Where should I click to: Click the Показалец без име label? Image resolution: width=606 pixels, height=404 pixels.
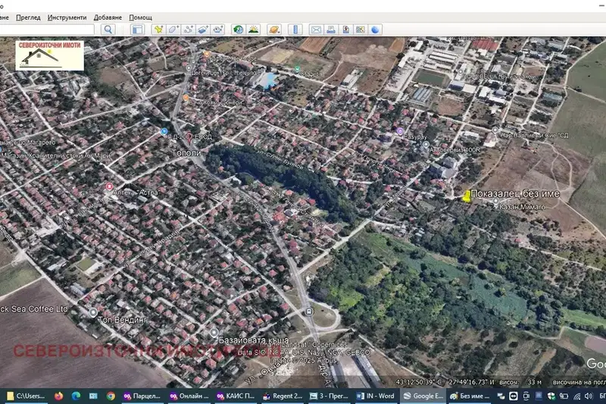pos(515,194)
